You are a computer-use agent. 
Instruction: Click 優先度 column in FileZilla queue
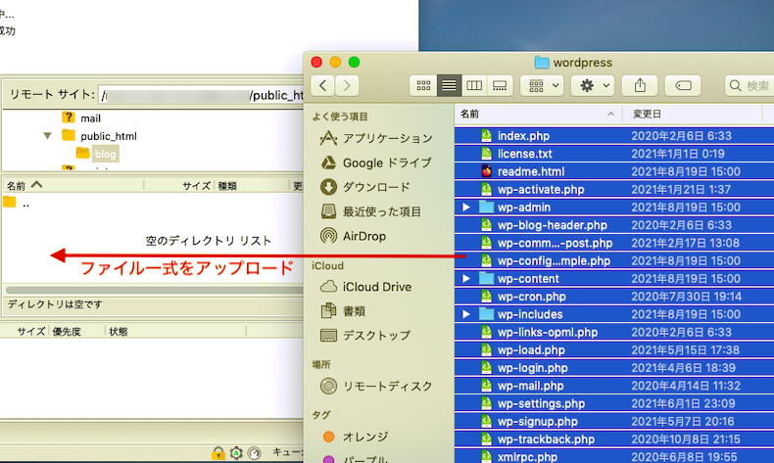77,332
